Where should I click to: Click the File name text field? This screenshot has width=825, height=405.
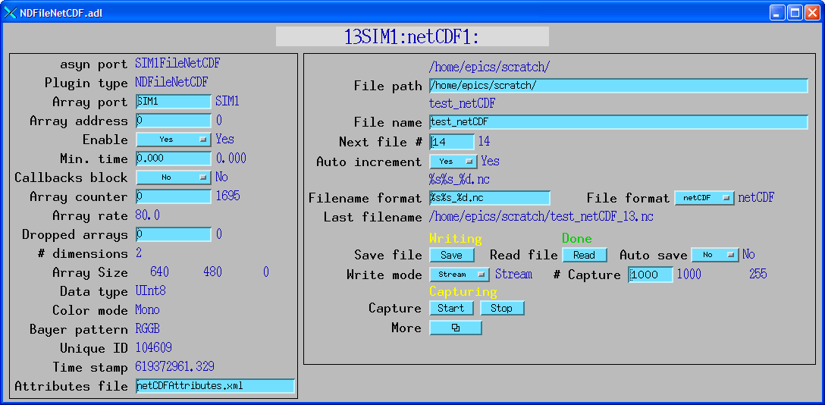tap(618, 122)
